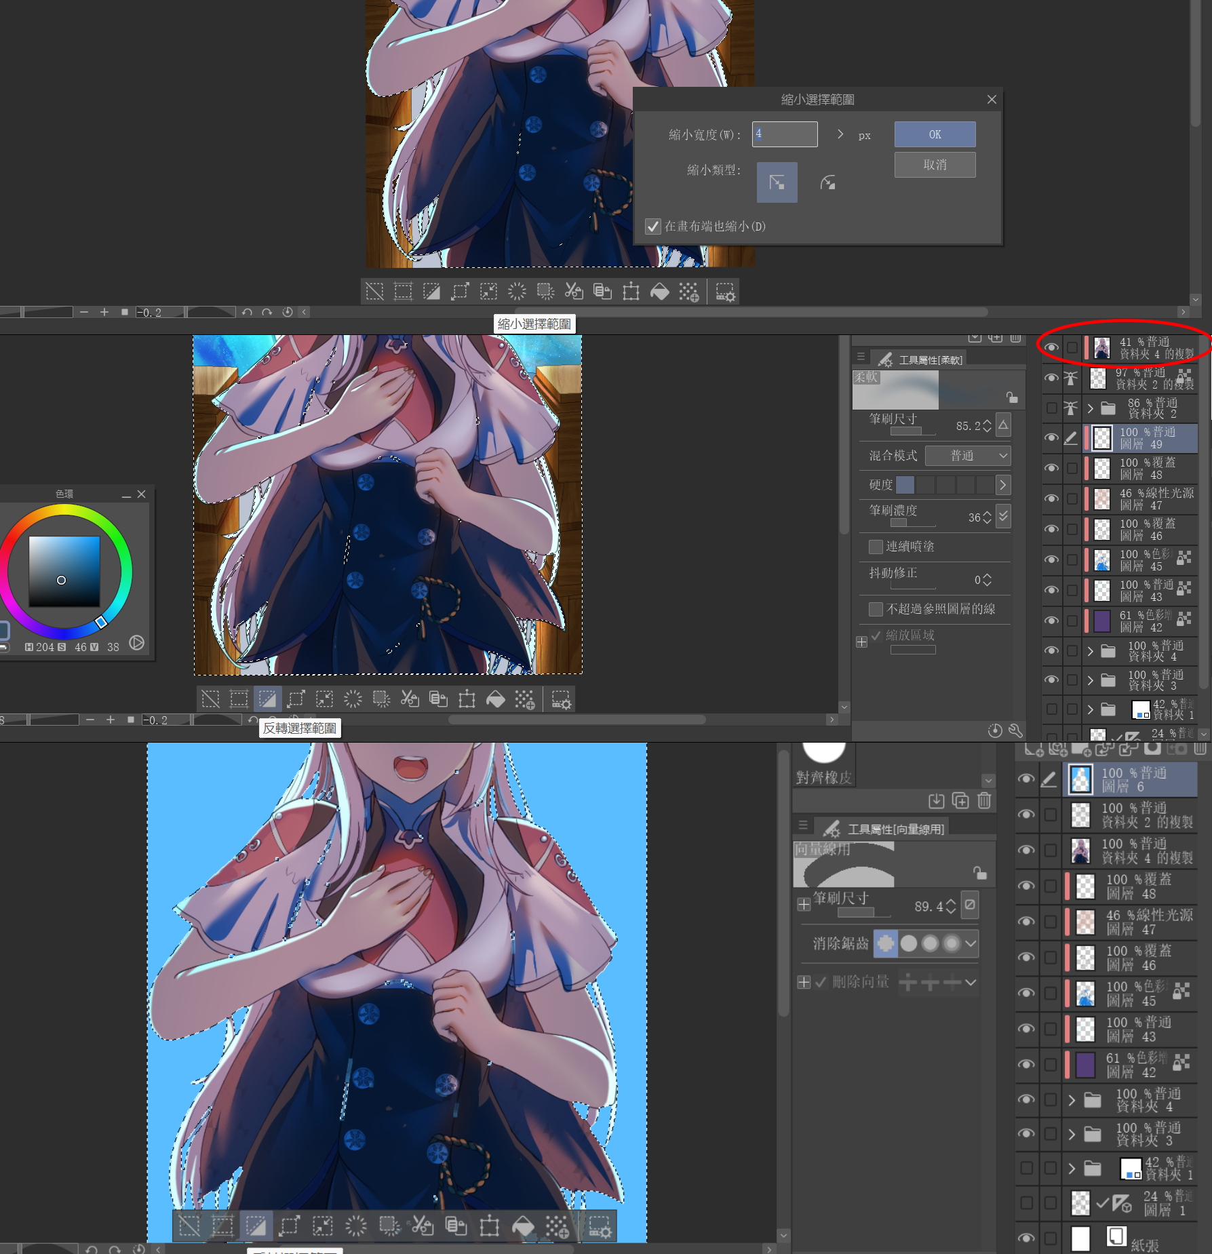Click the lock icon on 柔軟 brush preview
Image resolution: width=1212 pixels, height=1254 pixels.
point(1011,397)
